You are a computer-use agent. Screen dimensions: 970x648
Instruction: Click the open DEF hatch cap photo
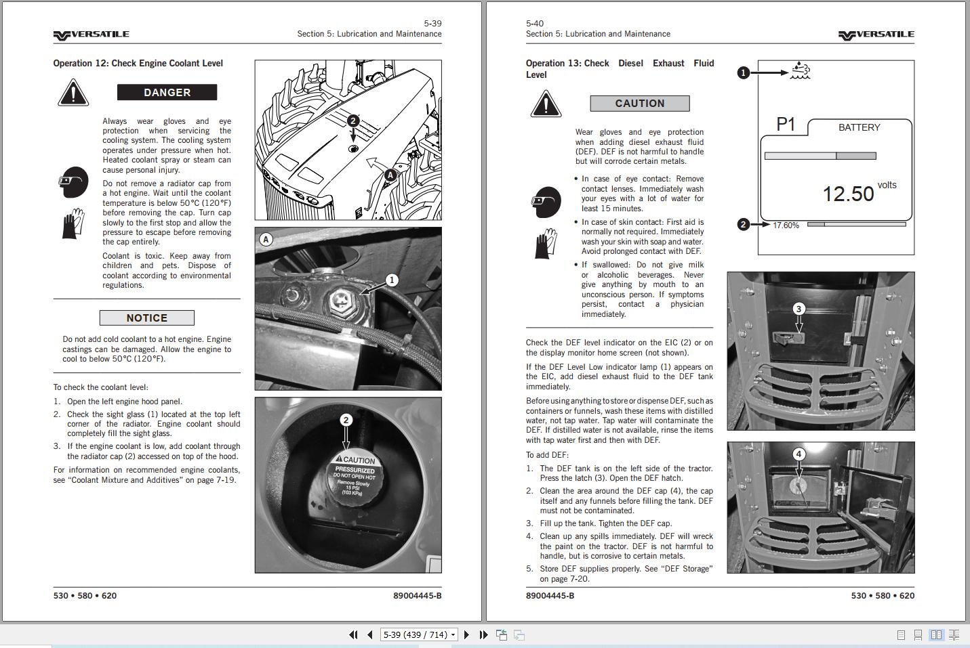[x=821, y=508]
